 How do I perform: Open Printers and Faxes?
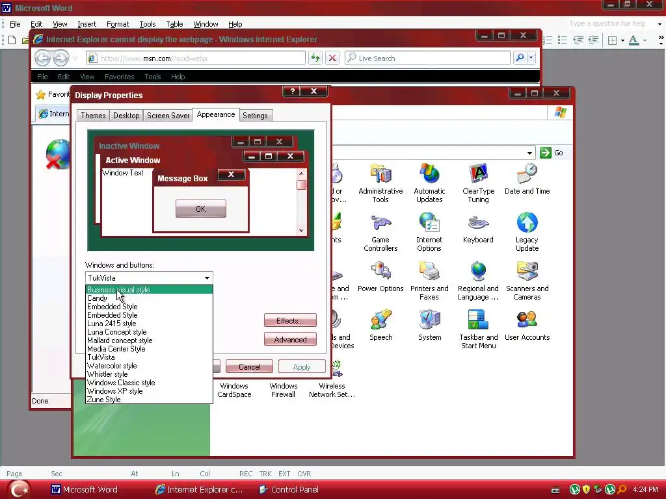429,281
